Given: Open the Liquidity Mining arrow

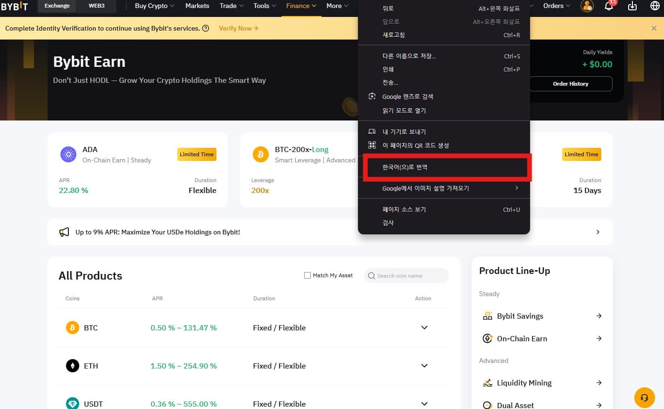Looking at the screenshot, I should pos(599,383).
